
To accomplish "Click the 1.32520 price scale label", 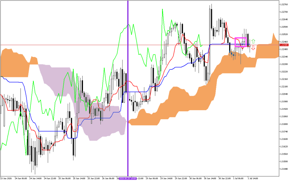I will click(284, 34).
